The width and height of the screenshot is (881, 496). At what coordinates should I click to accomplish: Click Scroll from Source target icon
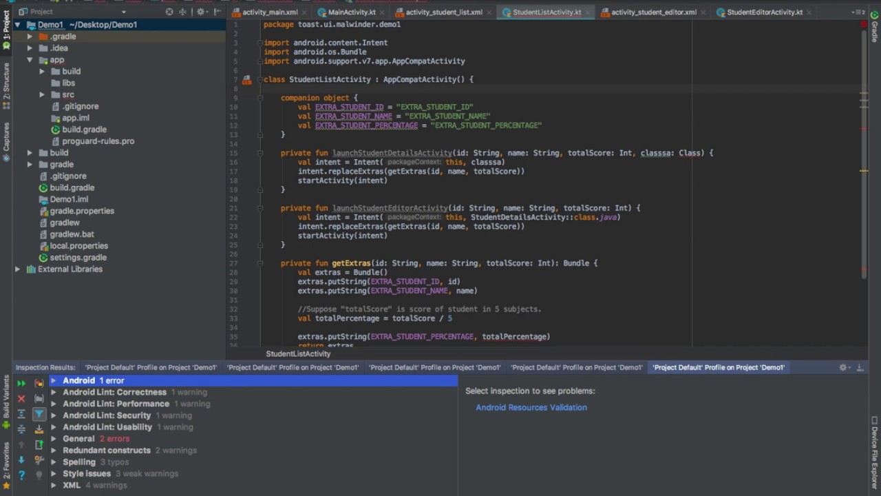coord(169,12)
